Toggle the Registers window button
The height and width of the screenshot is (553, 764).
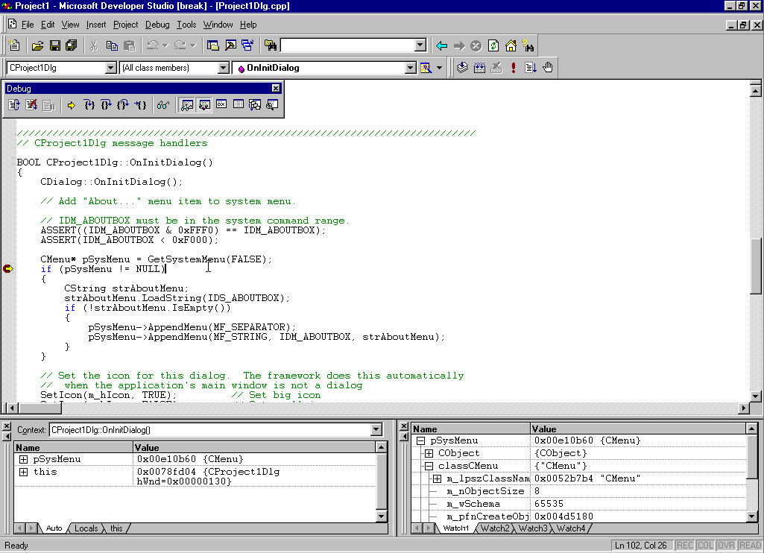(x=221, y=105)
